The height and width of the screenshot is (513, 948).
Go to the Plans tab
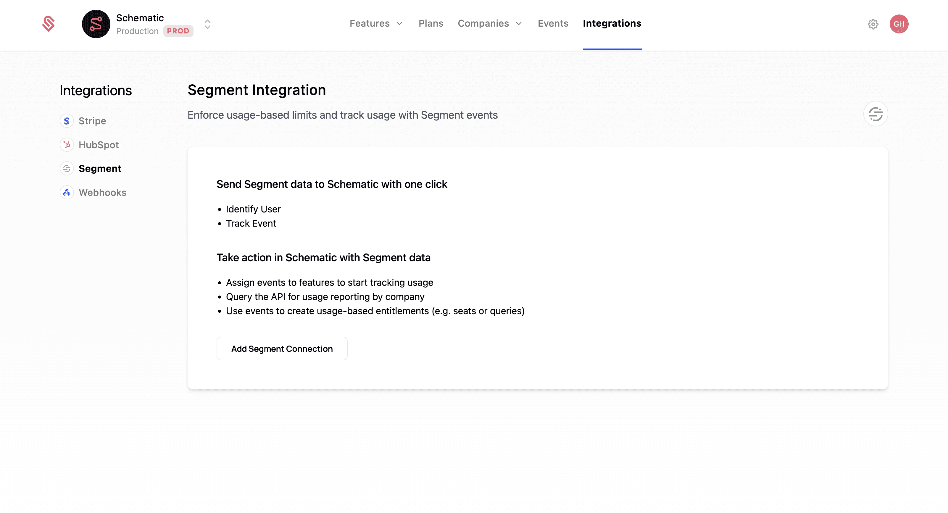tap(431, 24)
